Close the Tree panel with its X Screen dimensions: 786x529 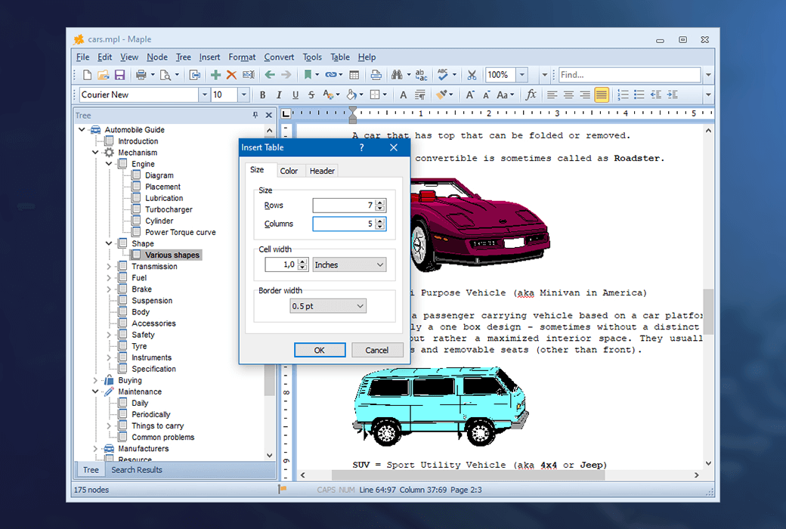269,116
